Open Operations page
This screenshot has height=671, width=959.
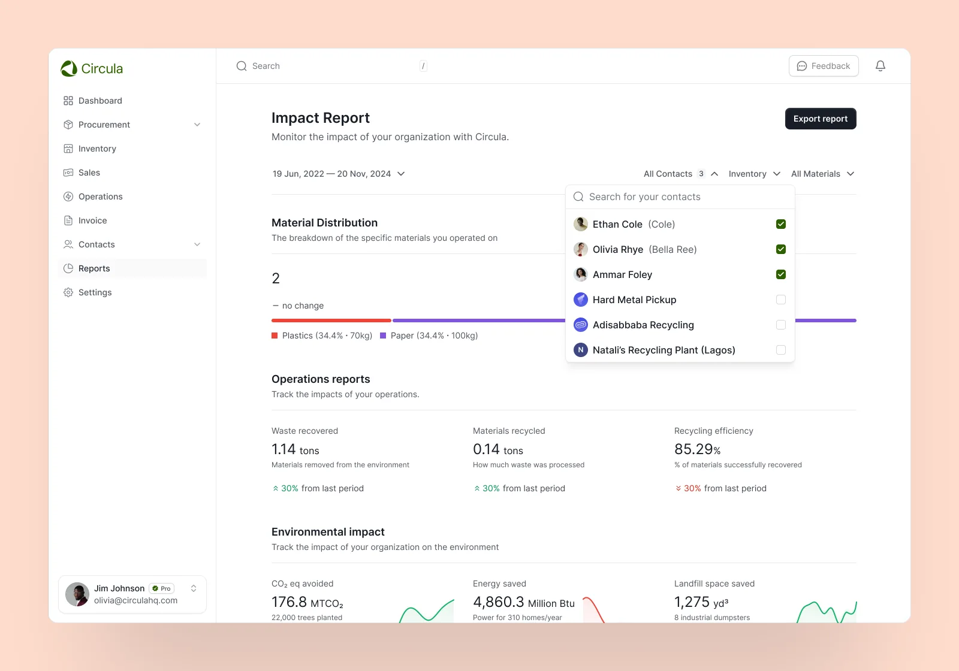coord(132,197)
